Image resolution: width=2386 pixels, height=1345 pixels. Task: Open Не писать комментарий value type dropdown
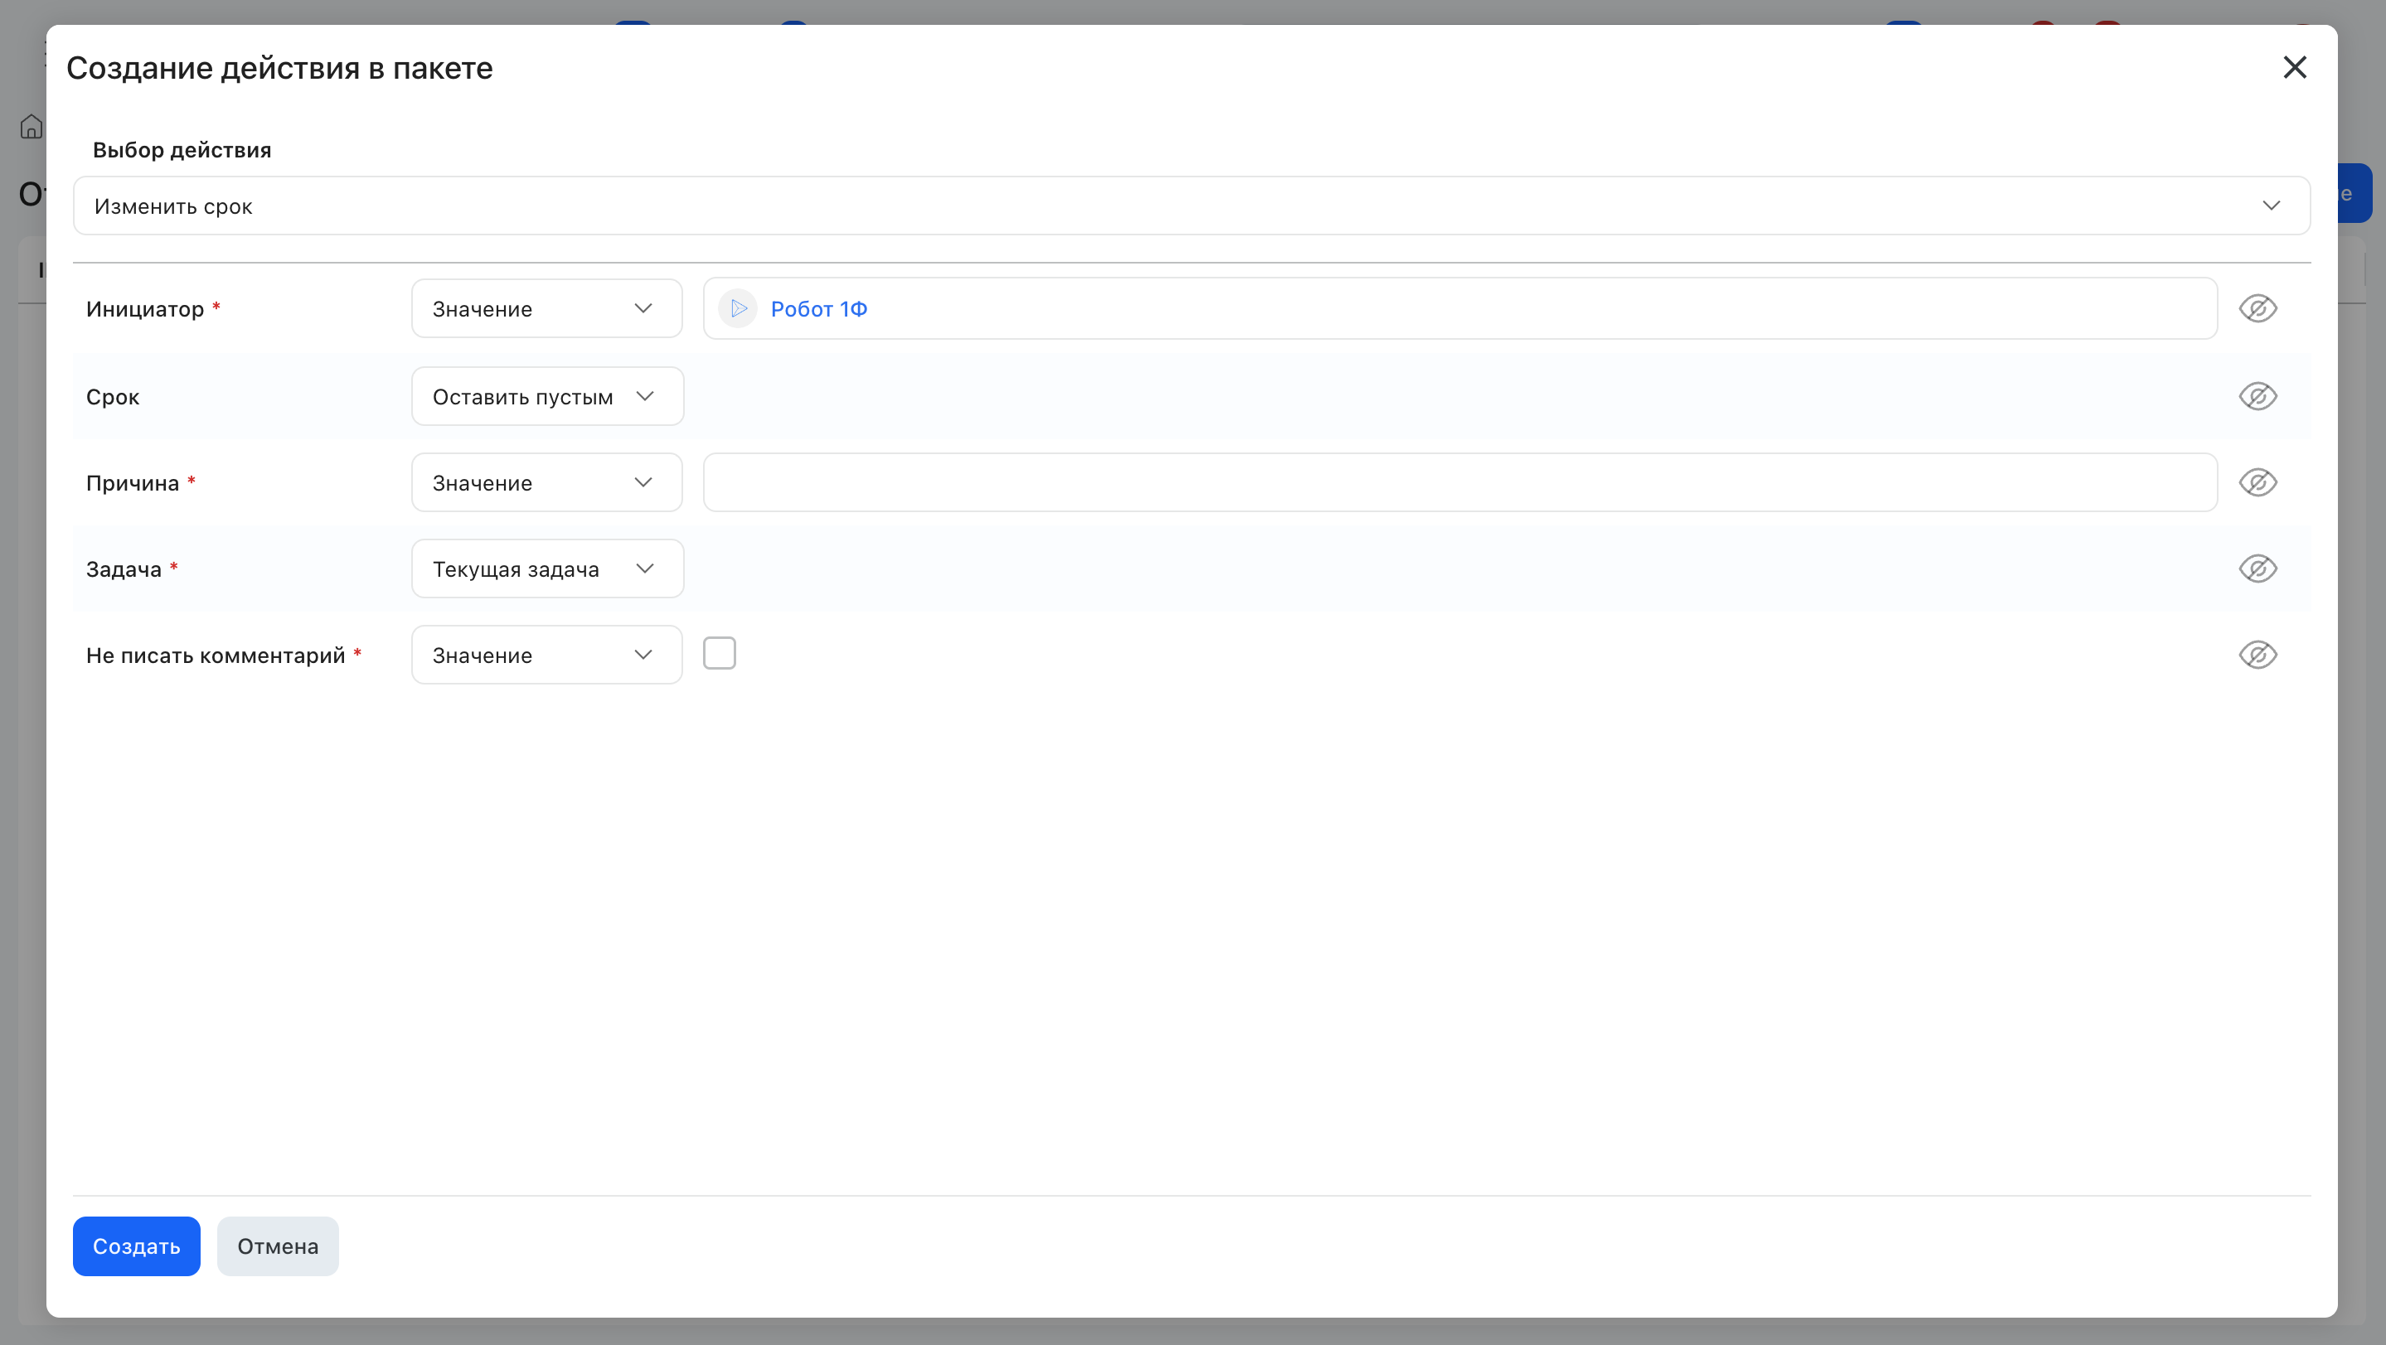click(546, 655)
